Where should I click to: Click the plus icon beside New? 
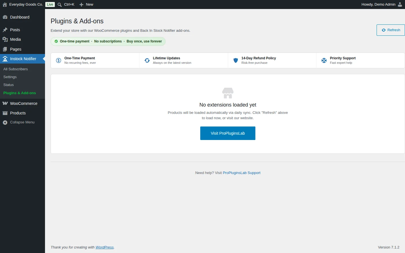tap(82, 4)
